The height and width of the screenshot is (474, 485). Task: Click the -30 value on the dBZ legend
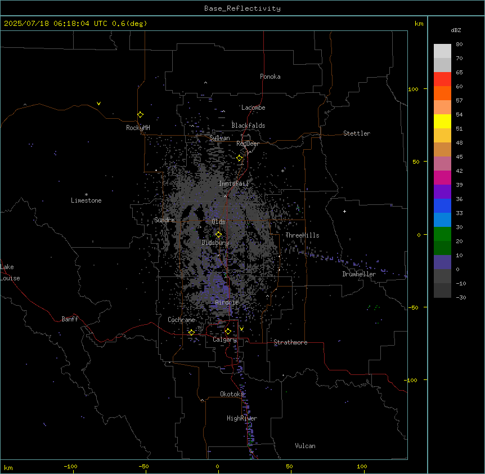tap(461, 298)
